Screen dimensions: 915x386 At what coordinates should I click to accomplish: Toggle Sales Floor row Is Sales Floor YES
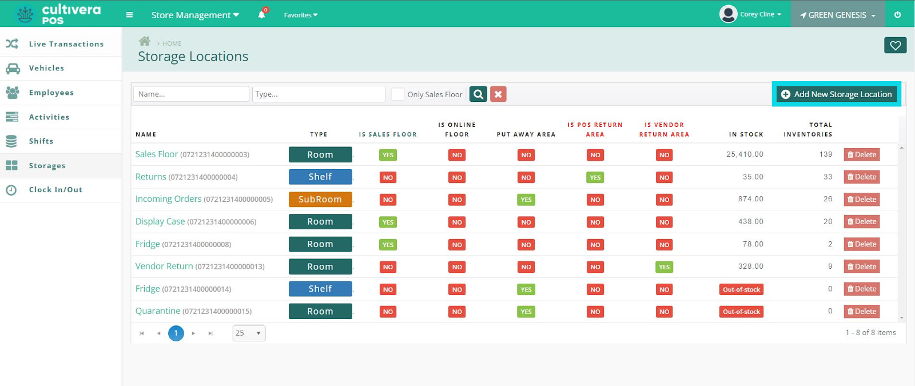[388, 155]
